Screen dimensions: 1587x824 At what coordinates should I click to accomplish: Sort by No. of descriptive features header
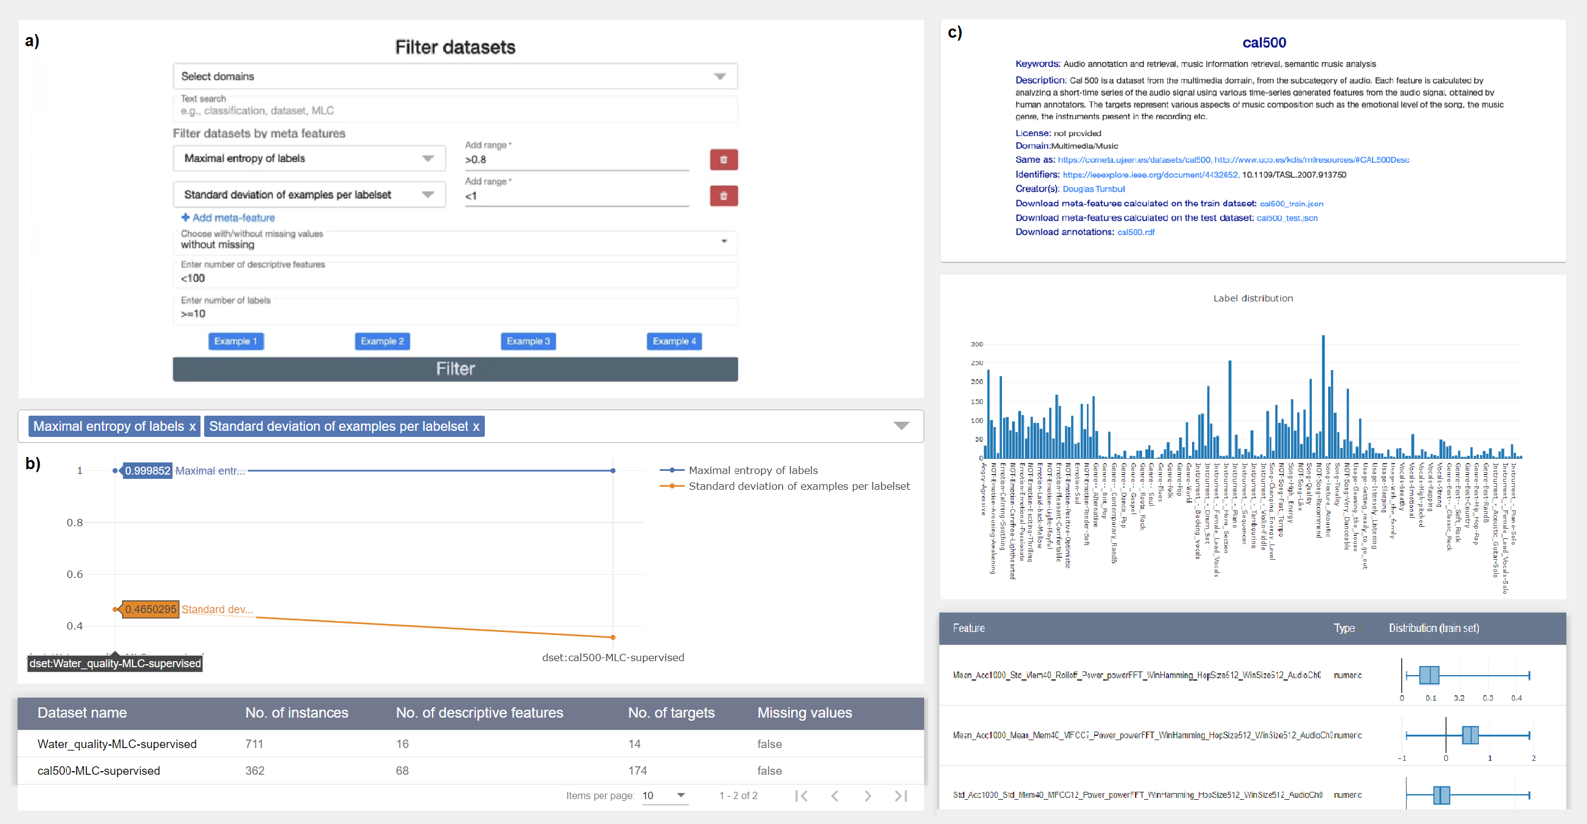coord(479,713)
